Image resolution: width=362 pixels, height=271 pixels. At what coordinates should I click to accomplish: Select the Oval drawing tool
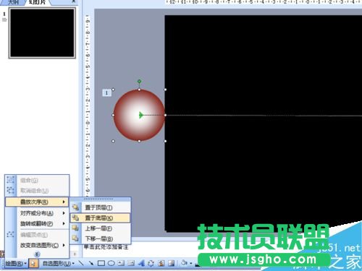coord(111,263)
